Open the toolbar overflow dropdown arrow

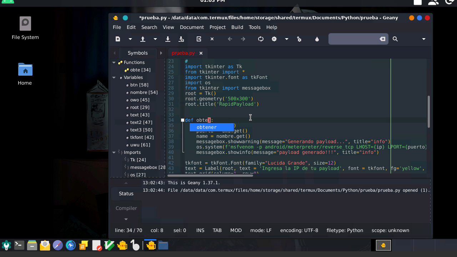point(424,39)
